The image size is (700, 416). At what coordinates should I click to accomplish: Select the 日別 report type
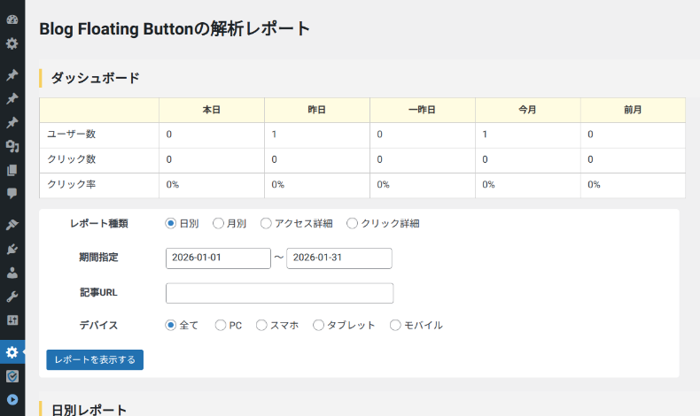pyautogui.click(x=170, y=223)
